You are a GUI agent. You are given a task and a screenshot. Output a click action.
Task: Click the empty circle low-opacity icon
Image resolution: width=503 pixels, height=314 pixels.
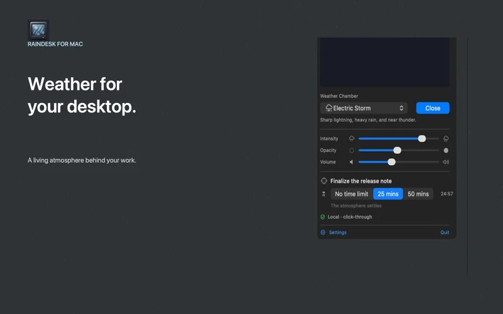click(351, 150)
